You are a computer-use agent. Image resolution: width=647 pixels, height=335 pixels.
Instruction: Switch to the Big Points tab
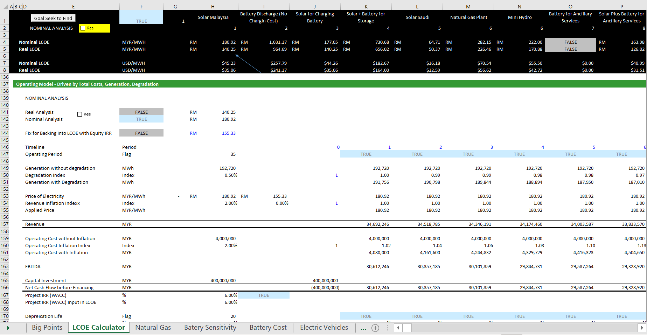pos(47,328)
